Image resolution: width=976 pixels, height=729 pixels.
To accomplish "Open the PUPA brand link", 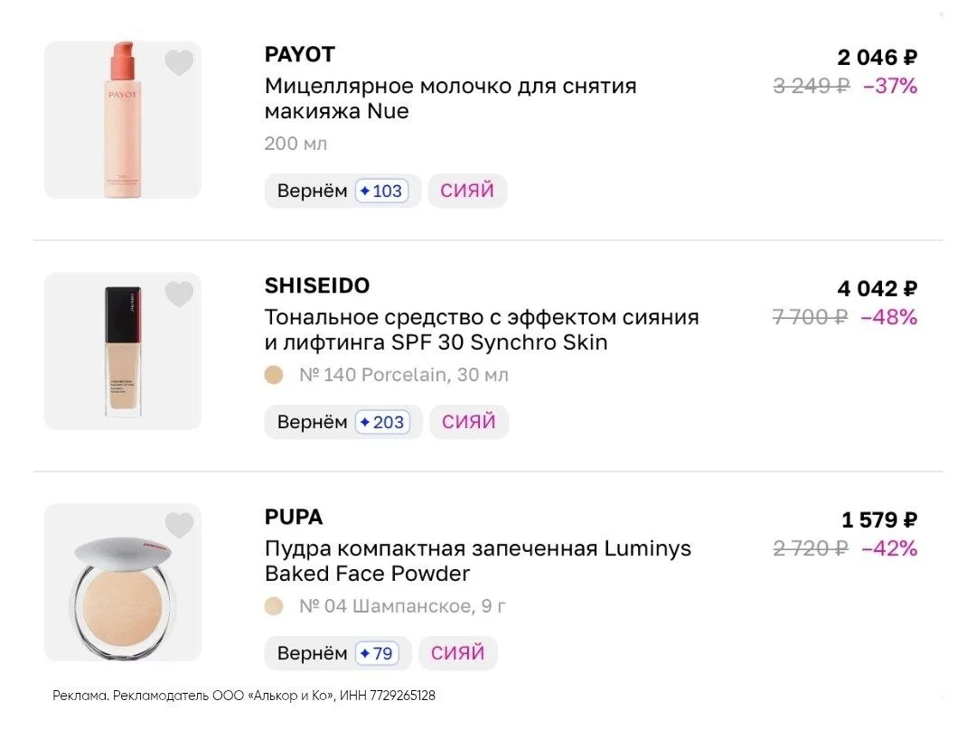I will [294, 518].
